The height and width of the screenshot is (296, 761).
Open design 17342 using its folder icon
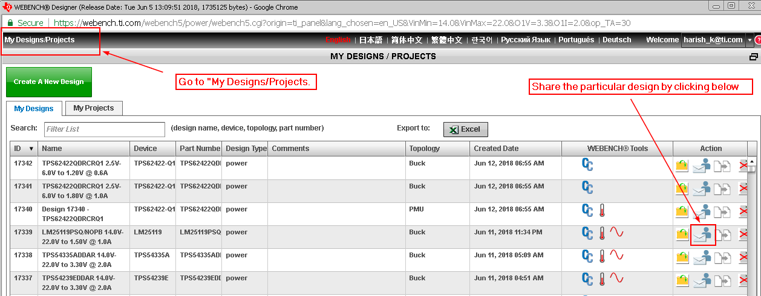click(x=682, y=166)
